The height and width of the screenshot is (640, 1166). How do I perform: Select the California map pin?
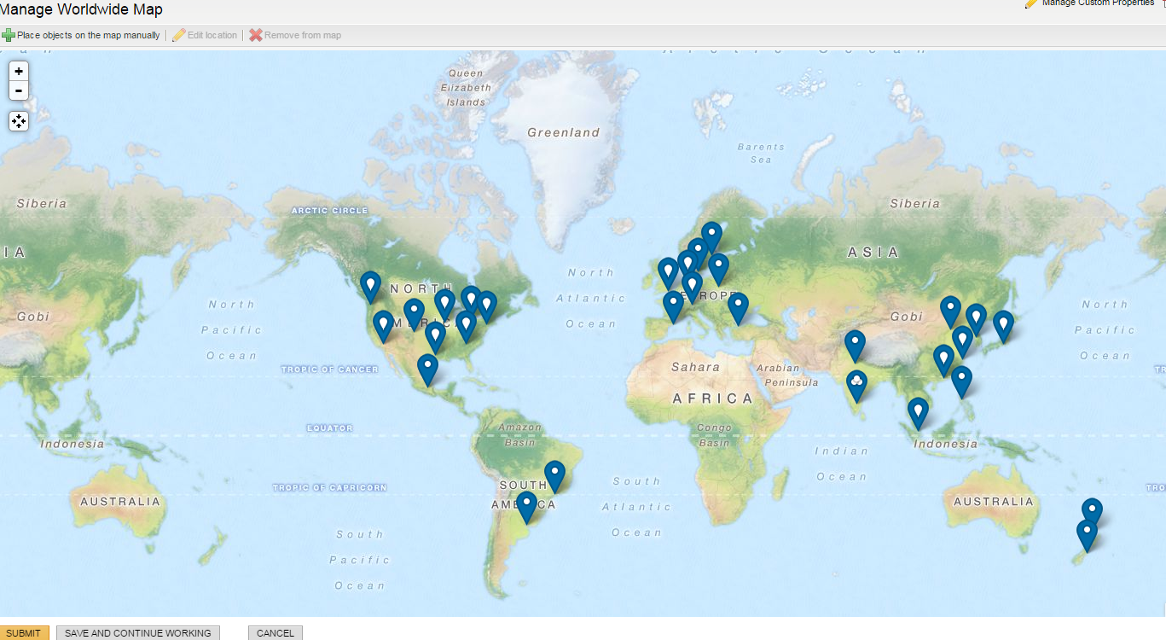point(383,327)
